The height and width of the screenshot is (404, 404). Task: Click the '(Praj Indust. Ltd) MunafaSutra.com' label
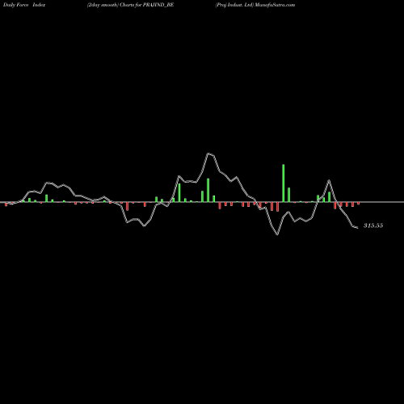(255, 5)
